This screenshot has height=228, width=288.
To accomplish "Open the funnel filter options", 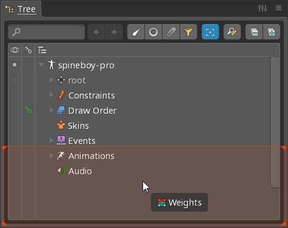I will [x=189, y=32].
